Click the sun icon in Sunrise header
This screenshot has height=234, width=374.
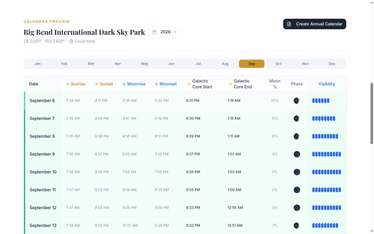[x=68, y=84]
